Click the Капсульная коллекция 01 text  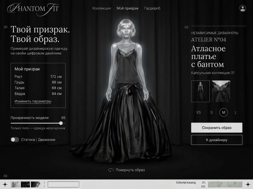pos(213,73)
